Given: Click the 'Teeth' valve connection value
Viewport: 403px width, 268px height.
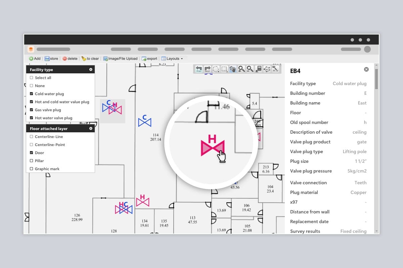Looking at the screenshot, I should [x=360, y=183].
